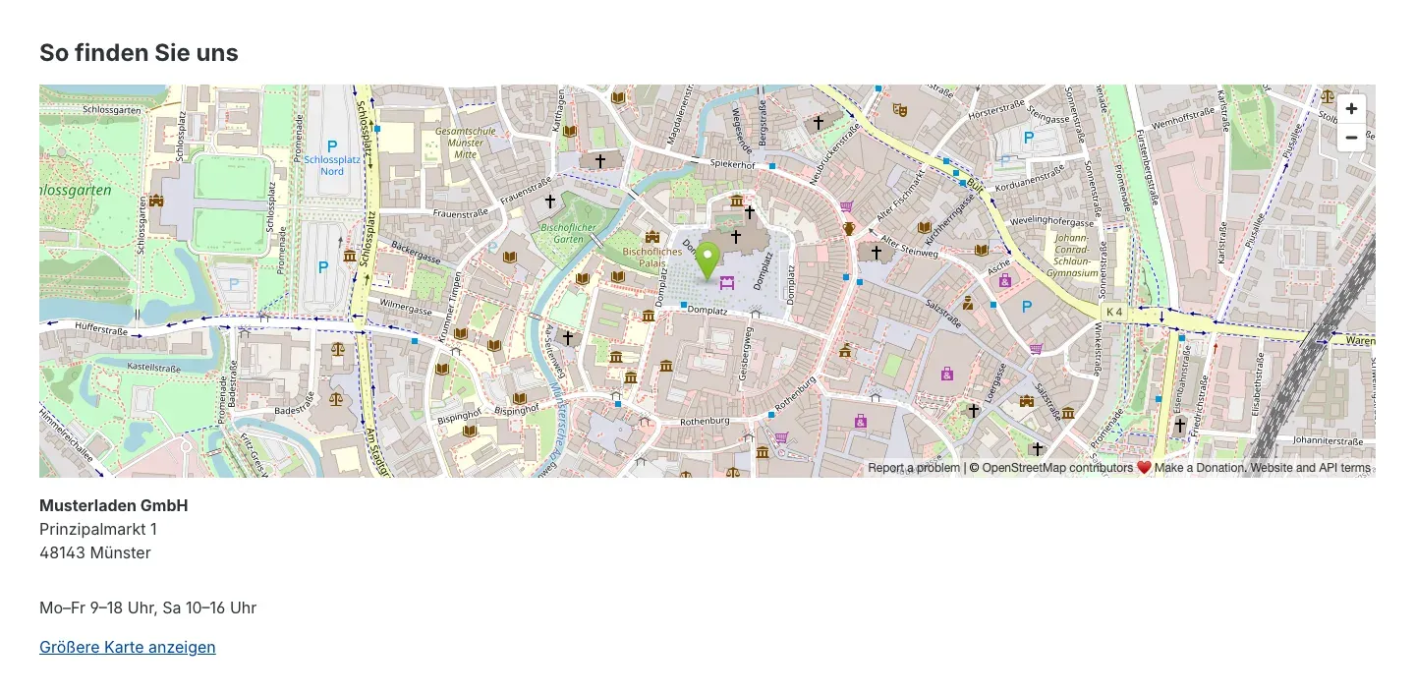This screenshot has width=1415, height=694.
Task: Click the Johanniterstraße street label
Action: click(1329, 441)
